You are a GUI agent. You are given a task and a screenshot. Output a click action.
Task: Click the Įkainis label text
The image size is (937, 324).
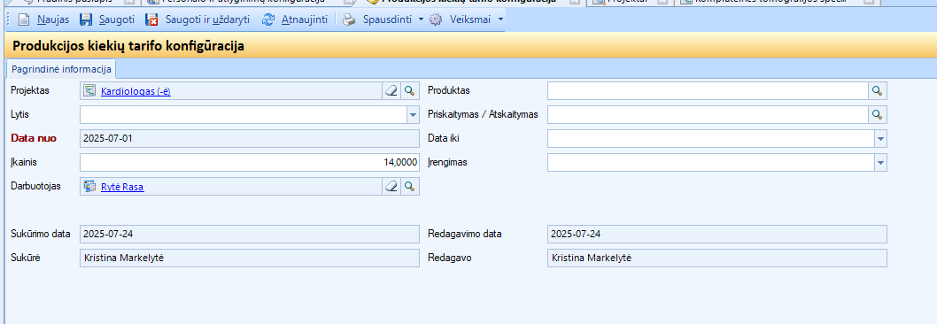tap(25, 163)
